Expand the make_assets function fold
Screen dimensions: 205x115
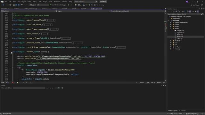12,34
